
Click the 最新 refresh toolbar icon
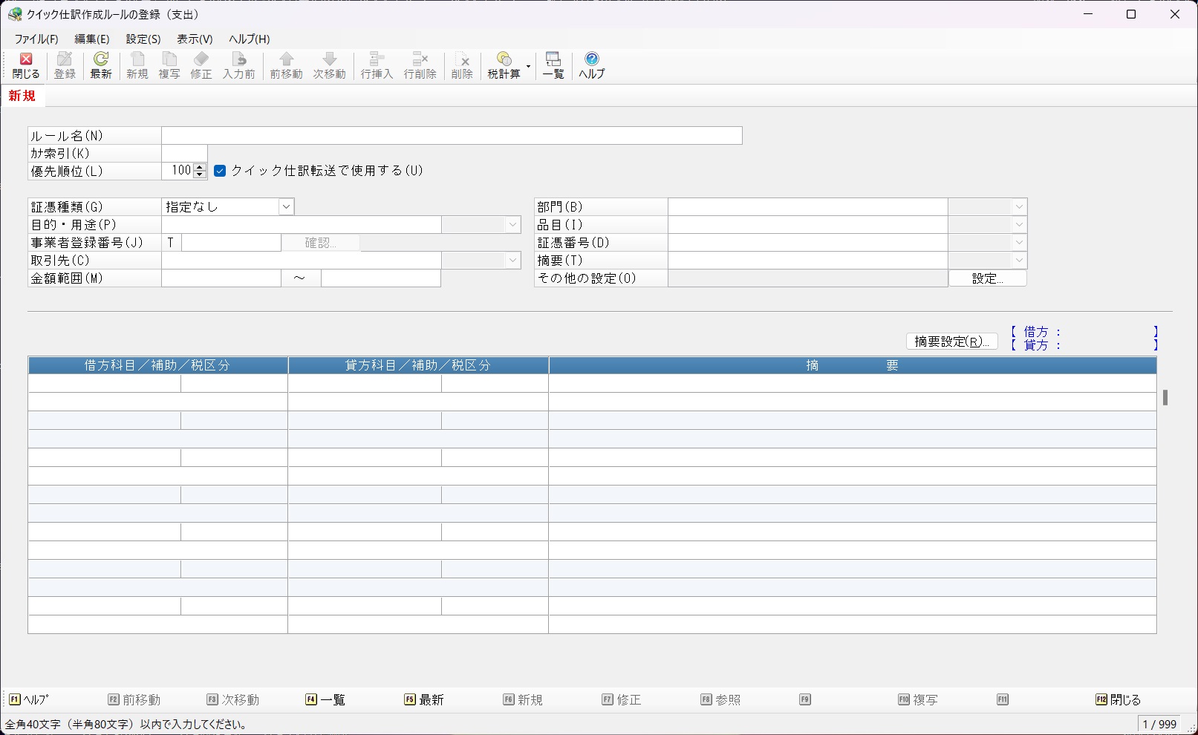tap(101, 65)
